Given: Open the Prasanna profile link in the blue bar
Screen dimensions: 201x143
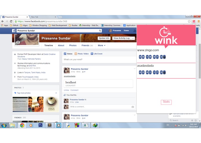Looking at the screenshot, I should point(115,30).
